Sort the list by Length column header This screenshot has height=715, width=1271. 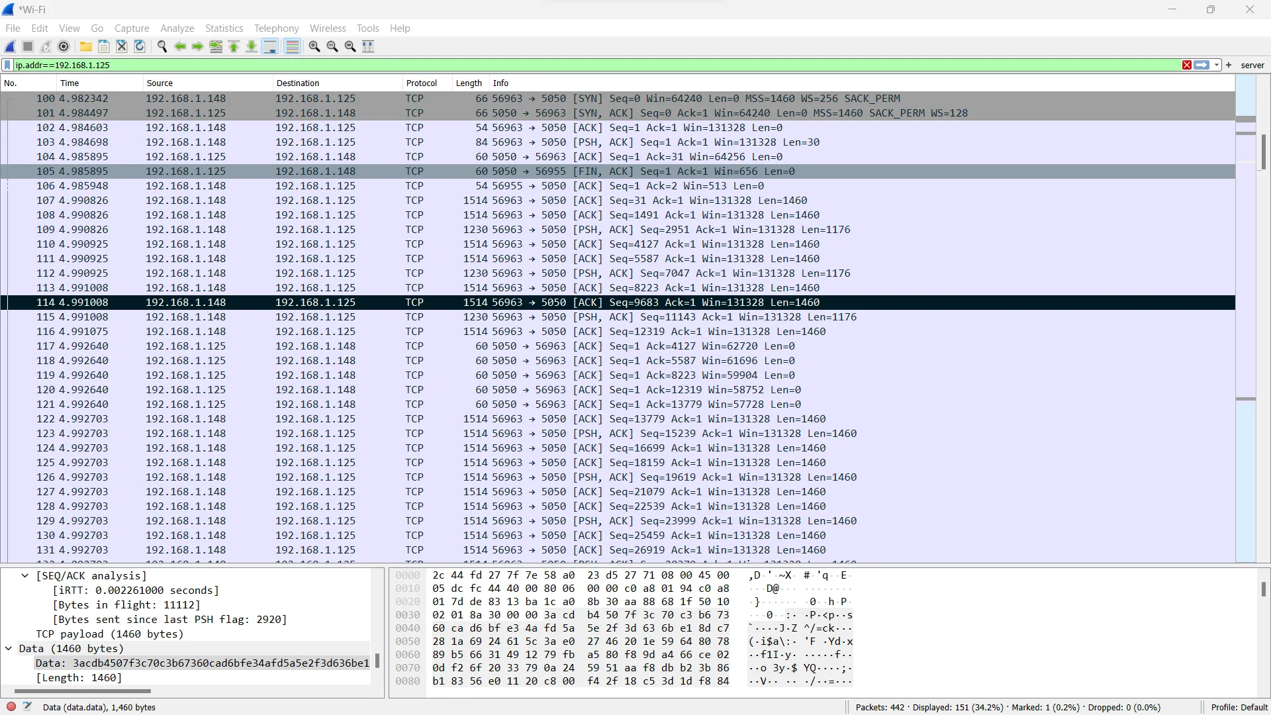pyautogui.click(x=471, y=83)
